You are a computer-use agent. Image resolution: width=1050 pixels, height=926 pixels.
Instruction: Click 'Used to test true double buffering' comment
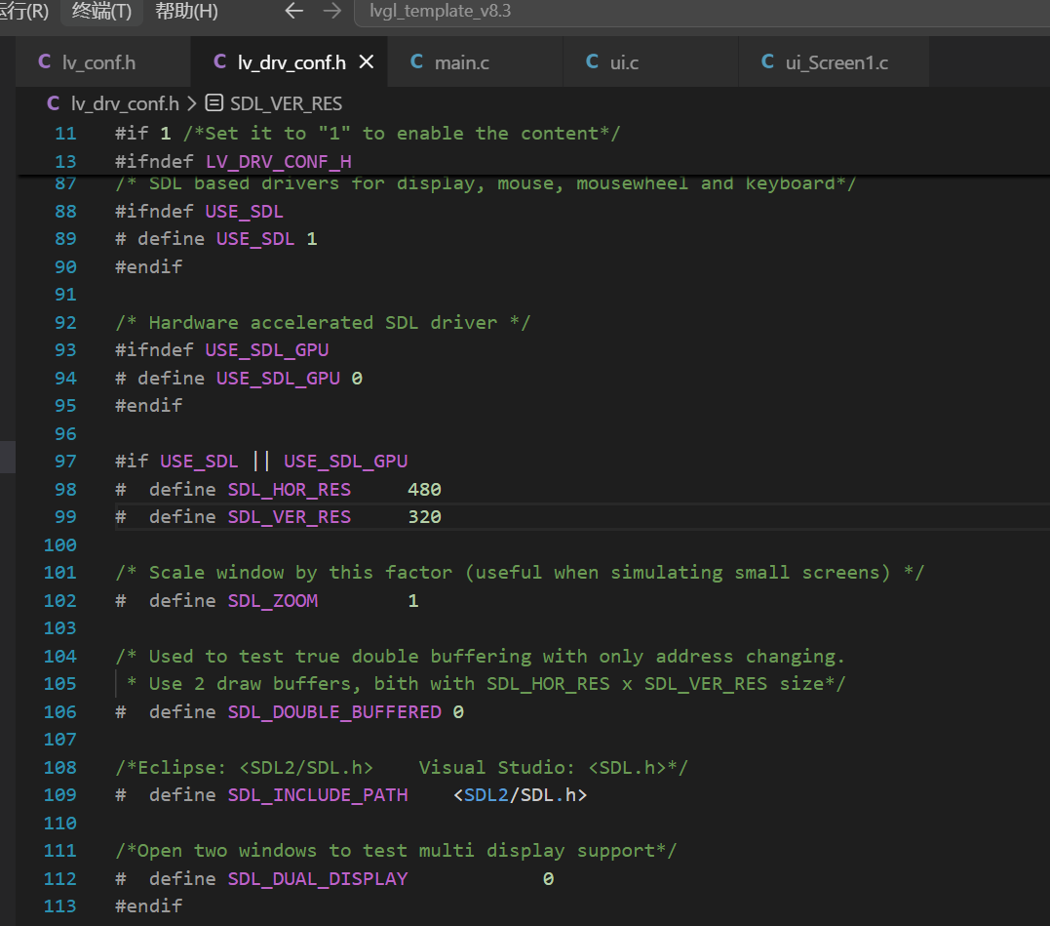click(x=480, y=657)
